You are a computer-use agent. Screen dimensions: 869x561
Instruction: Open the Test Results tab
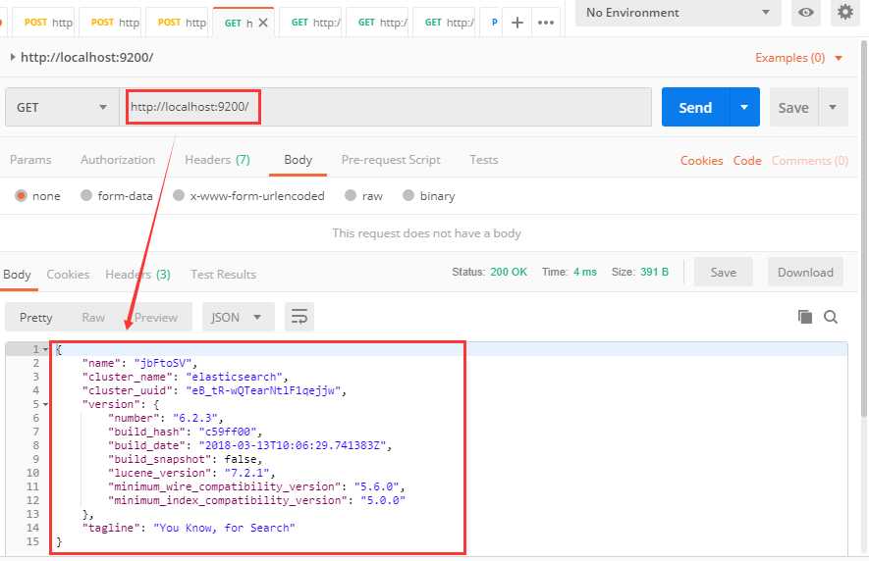[223, 275]
